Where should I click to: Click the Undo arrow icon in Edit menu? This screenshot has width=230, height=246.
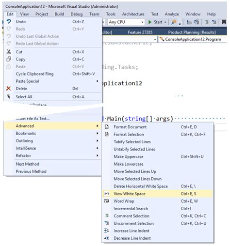9,21
